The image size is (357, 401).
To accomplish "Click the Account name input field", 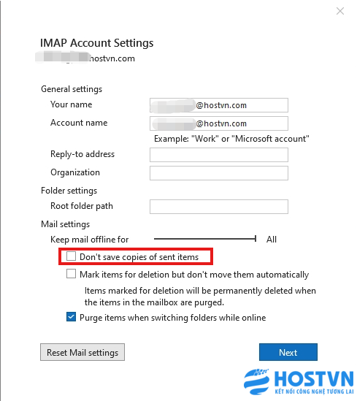I will (219, 123).
